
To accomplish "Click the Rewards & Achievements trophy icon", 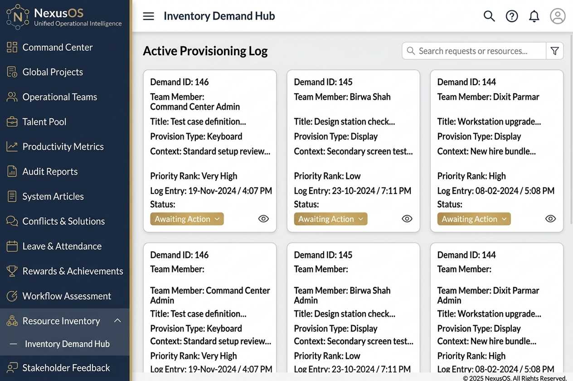I will point(12,271).
